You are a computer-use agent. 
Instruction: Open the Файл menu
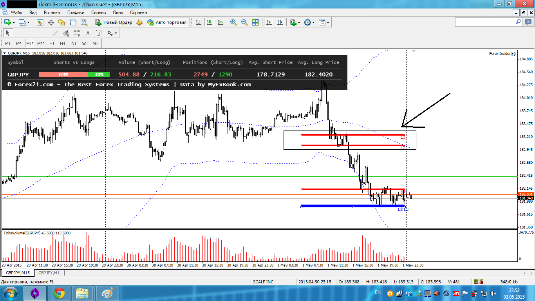pos(16,13)
